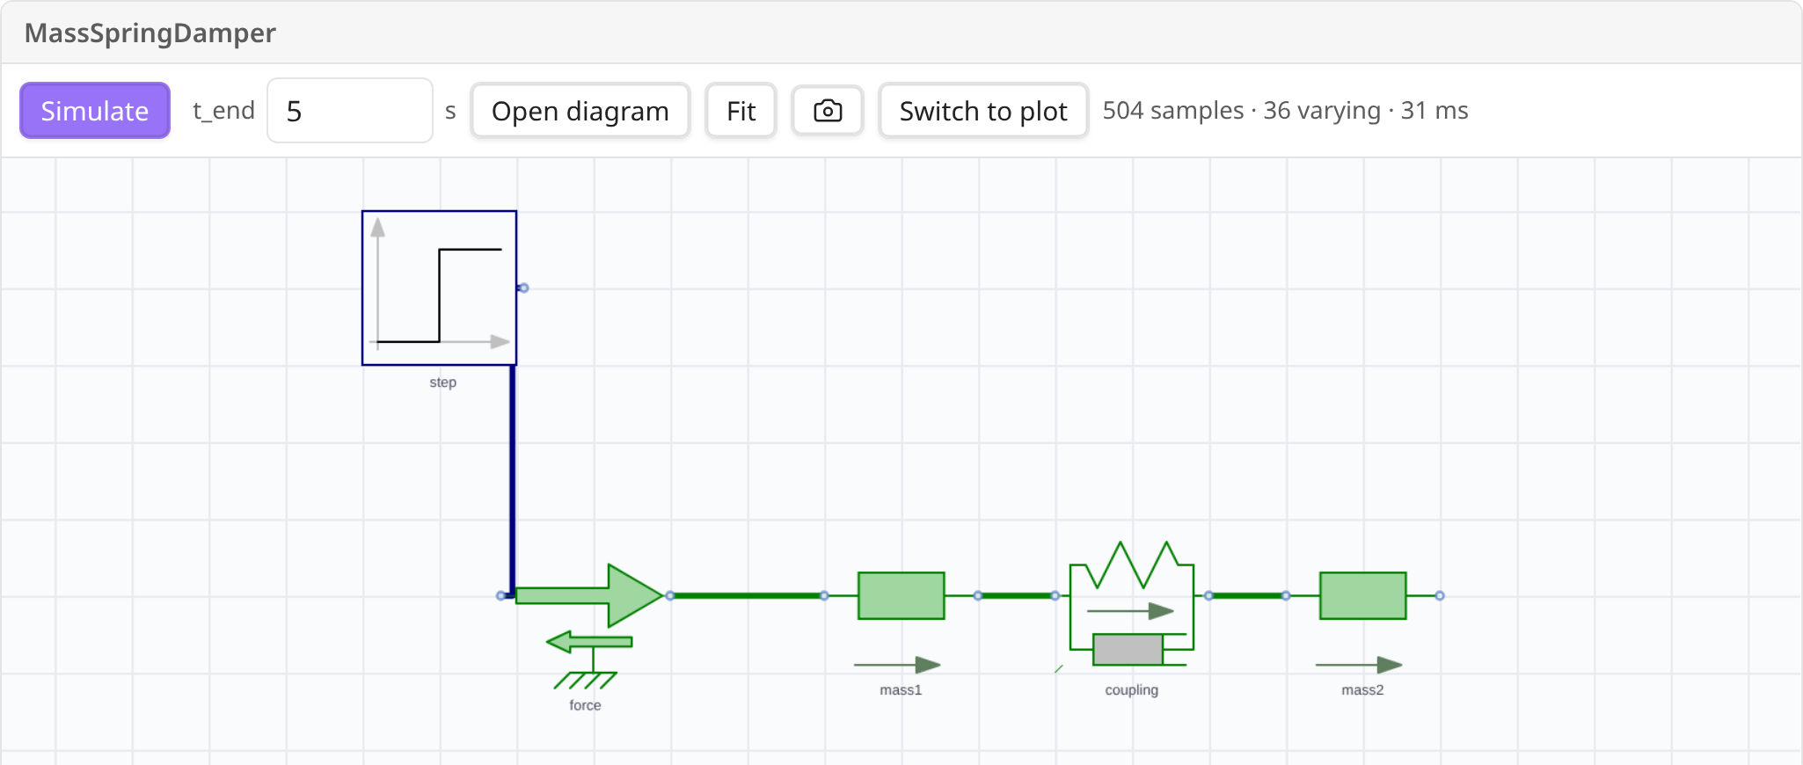Click the damper gray piston in coupling

[1128, 650]
